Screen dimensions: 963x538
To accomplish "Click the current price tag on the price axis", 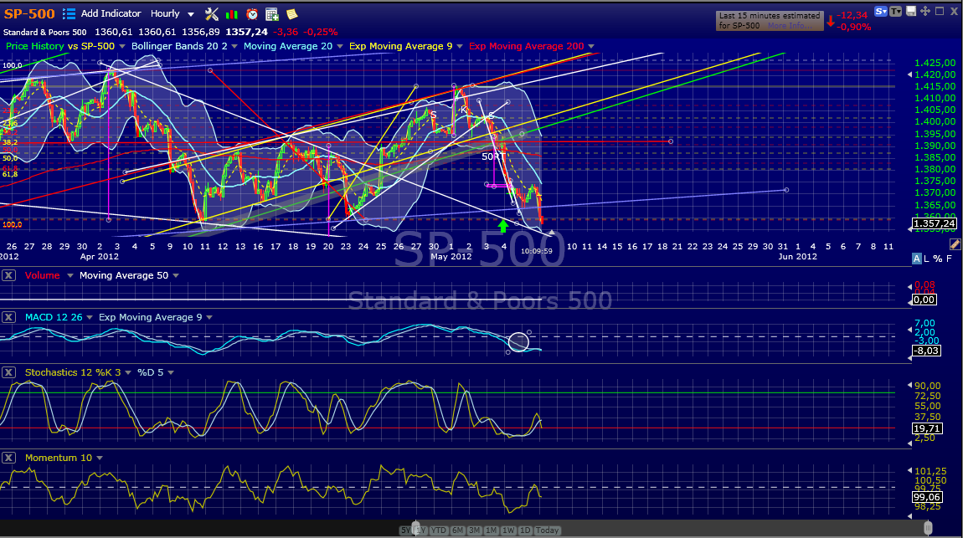I will click(x=935, y=223).
